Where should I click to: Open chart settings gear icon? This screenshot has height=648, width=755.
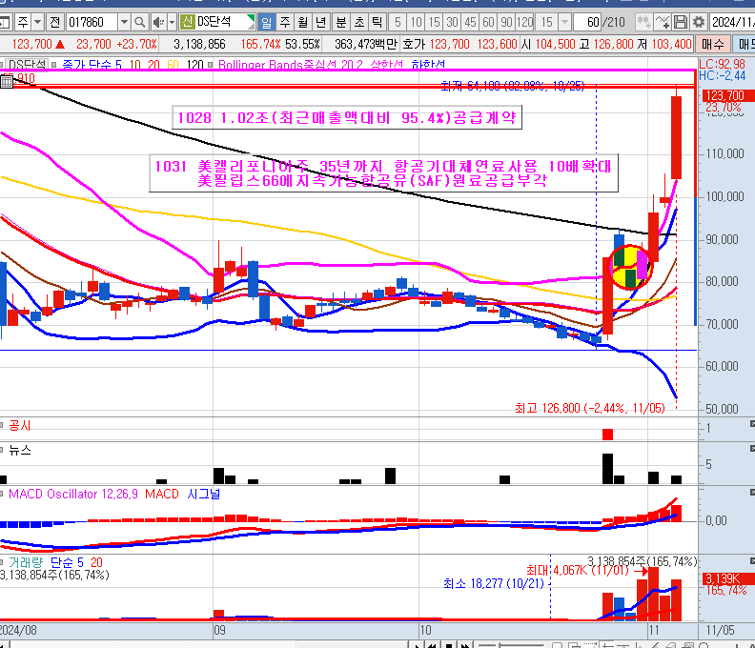pos(698,21)
